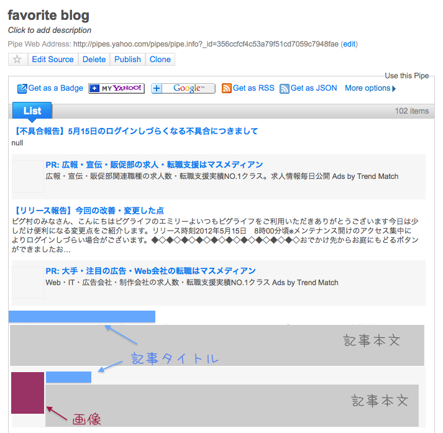The height and width of the screenshot is (433, 443).
Task: Open the 不具合報告 5月15日 article link
Action: tap(134, 131)
